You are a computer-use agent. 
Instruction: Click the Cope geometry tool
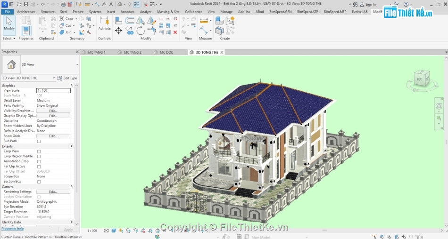66,18
